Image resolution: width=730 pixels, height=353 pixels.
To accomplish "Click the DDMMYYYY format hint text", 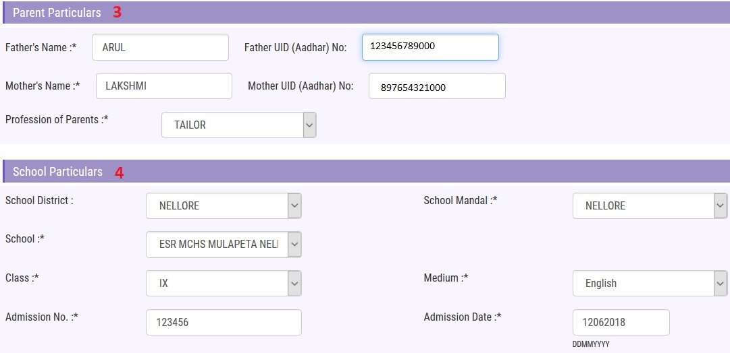I will click(x=591, y=344).
